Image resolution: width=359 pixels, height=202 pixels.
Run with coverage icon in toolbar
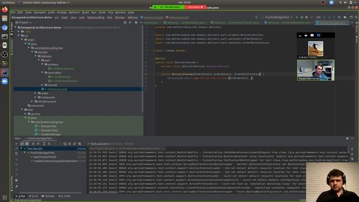tap(307, 17)
